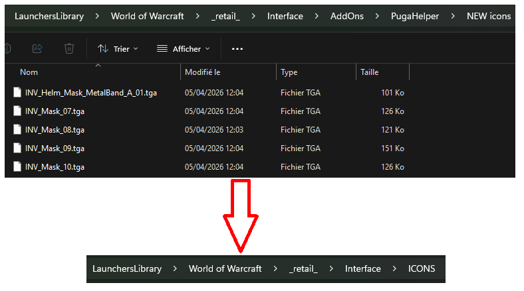Image resolution: width=524 pixels, height=291 pixels.
Task: Click the Type column header
Action: coord(289,72)
